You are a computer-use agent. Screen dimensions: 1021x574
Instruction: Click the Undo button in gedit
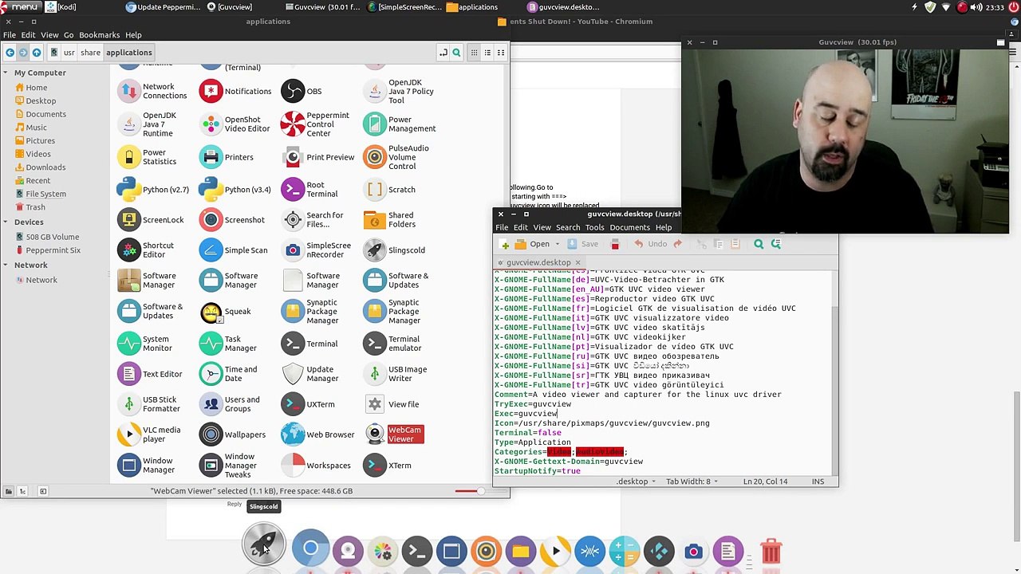click(650, 244)
